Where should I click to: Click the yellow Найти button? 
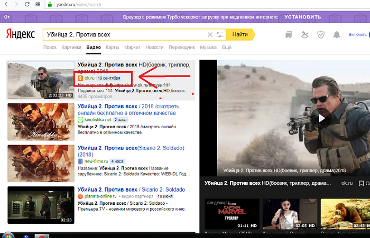coord(240,35)
